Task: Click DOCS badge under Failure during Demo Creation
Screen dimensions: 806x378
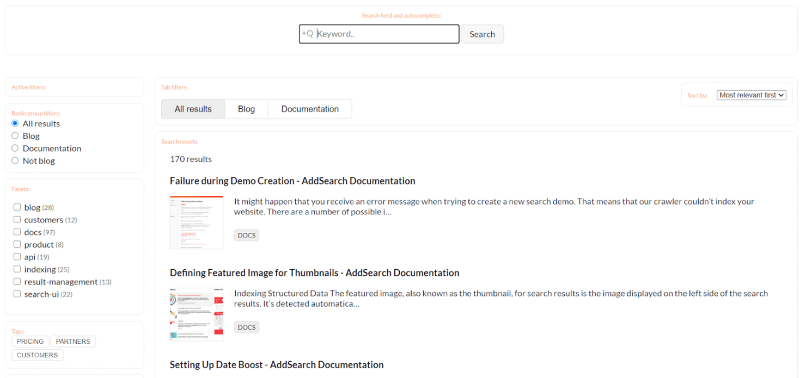Action: (247, 236)
